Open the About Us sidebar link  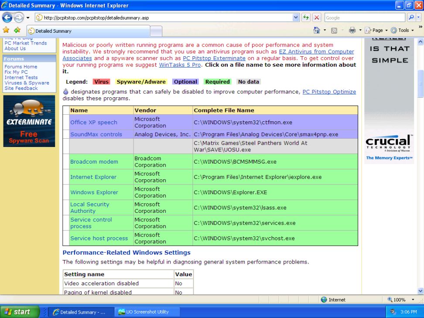click(15, 48)
